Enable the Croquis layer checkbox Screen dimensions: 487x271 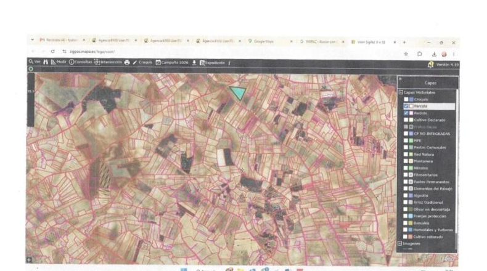pos(406,99)
